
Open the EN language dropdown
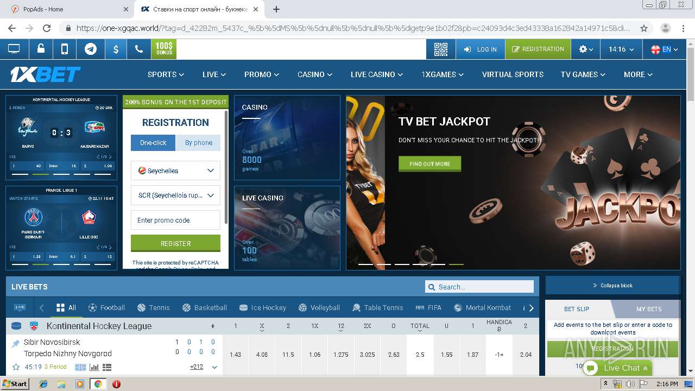664,49
